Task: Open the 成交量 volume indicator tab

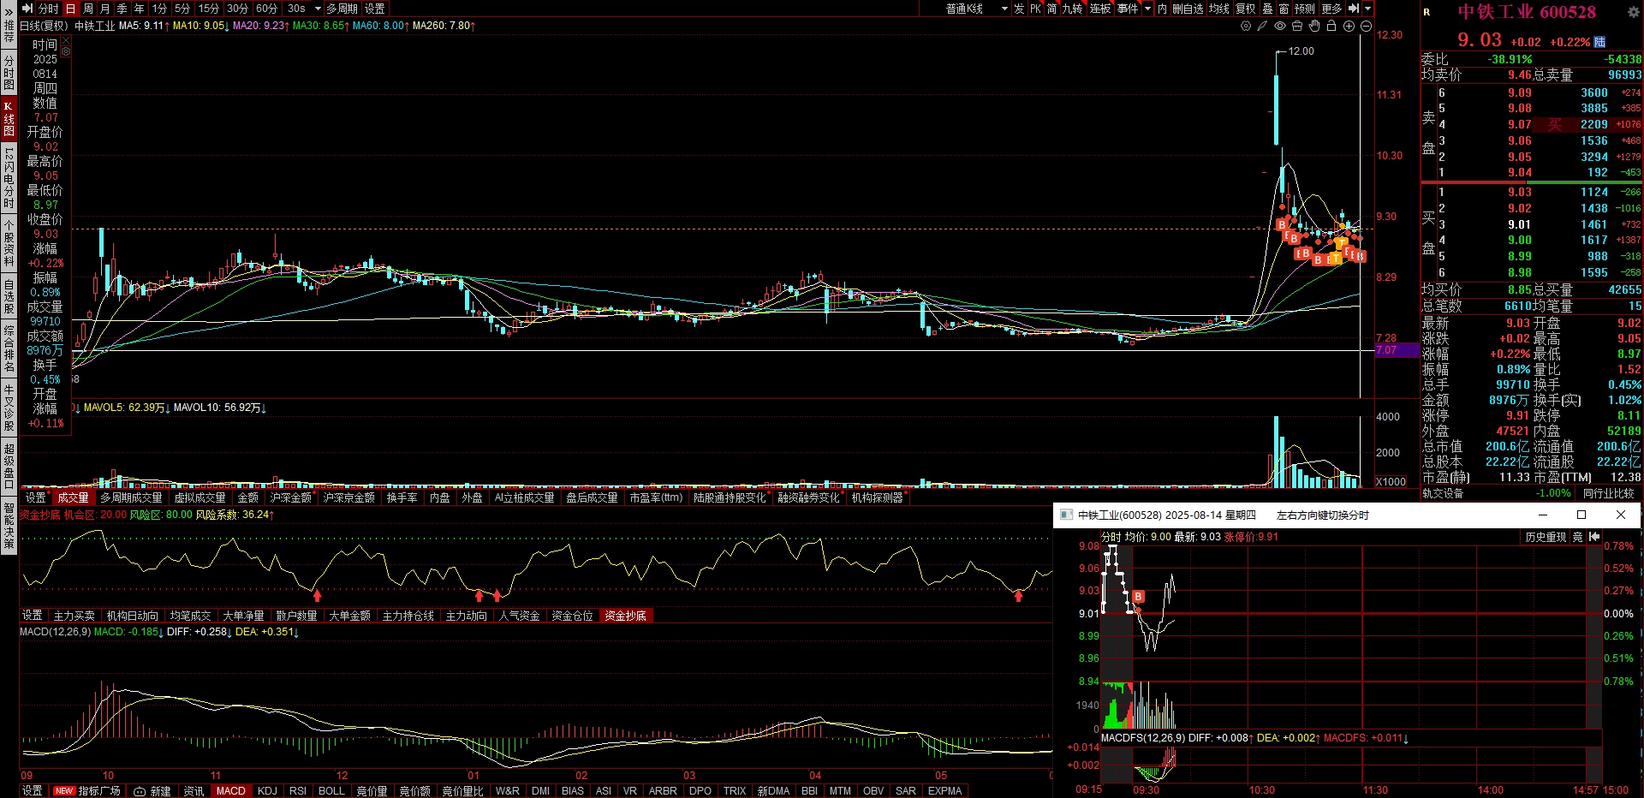Action: 73,497
